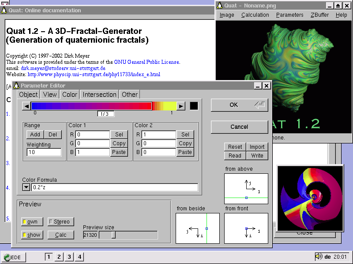This screenshot has height=264, width=353.
Task: Open the Image menu in Quat window
Action: 226,15
